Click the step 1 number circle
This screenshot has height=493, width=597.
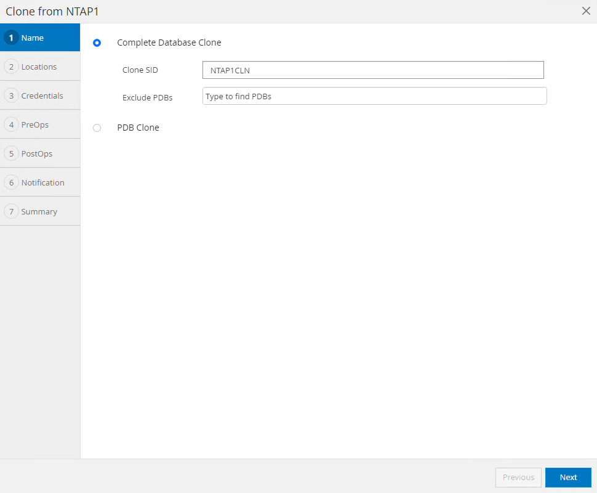tap(11, 38)
